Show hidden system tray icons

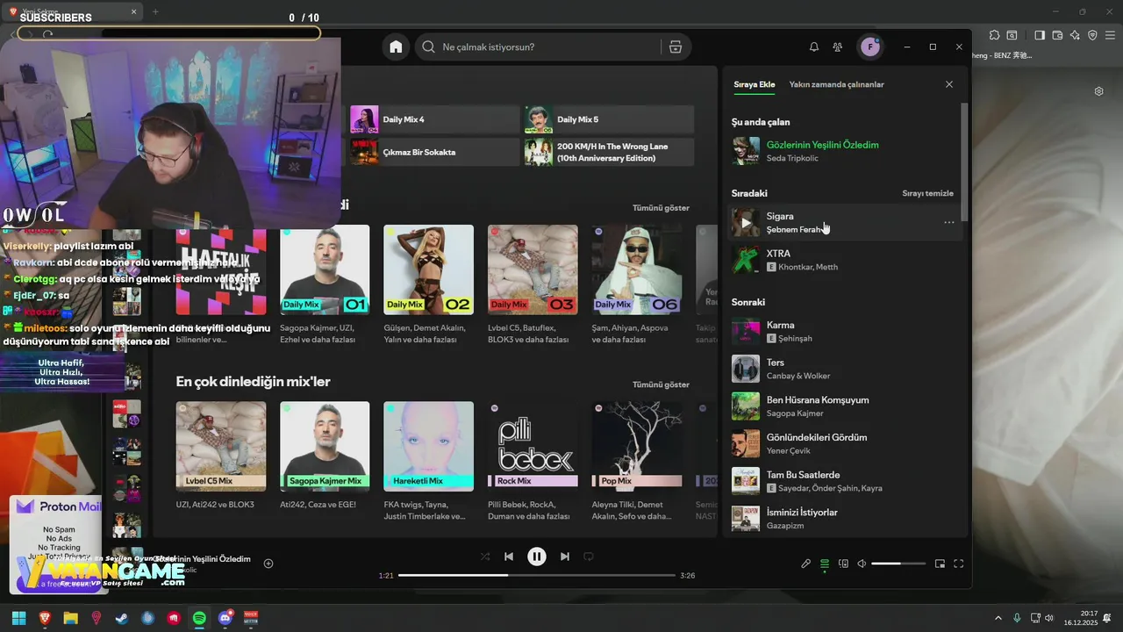[x=998, y=618]
